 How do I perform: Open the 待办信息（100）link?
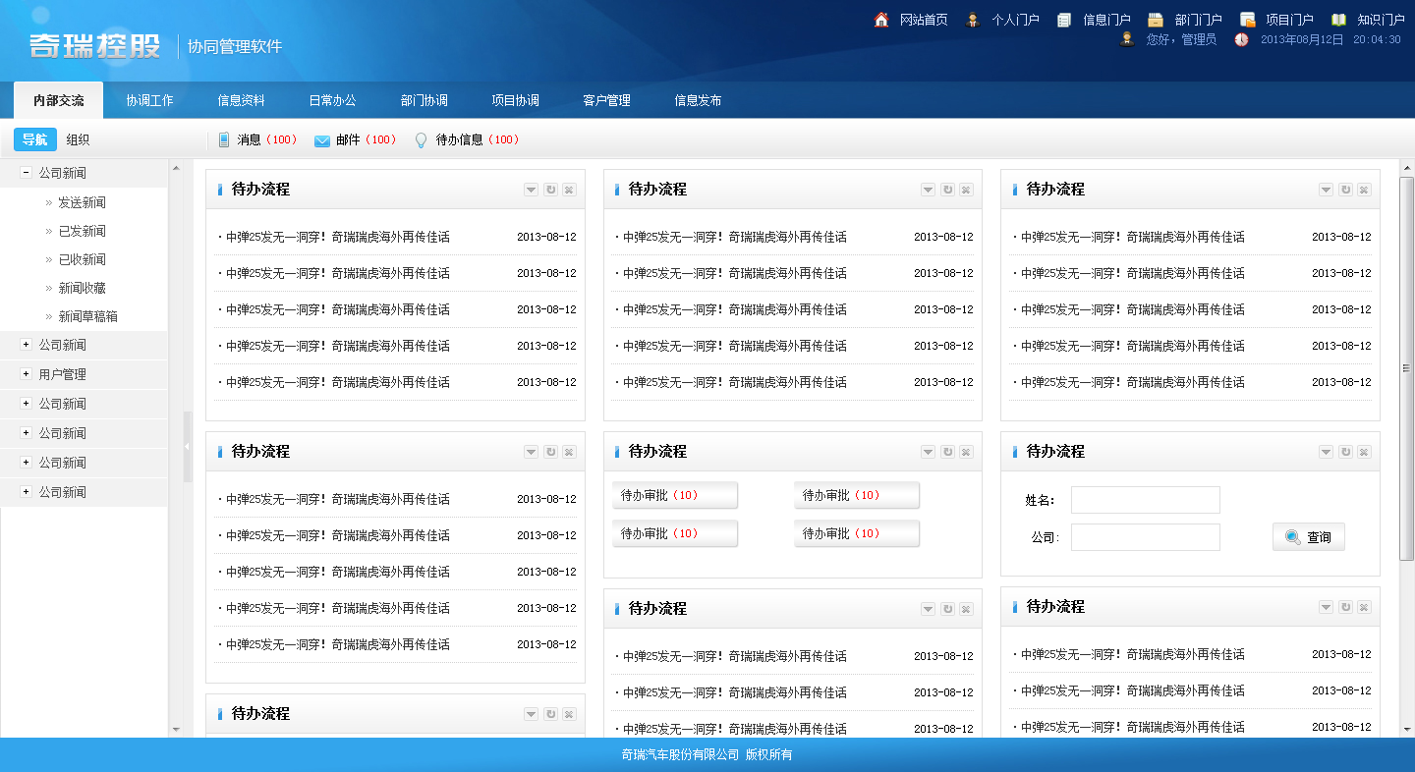click(x=479, y=139)
